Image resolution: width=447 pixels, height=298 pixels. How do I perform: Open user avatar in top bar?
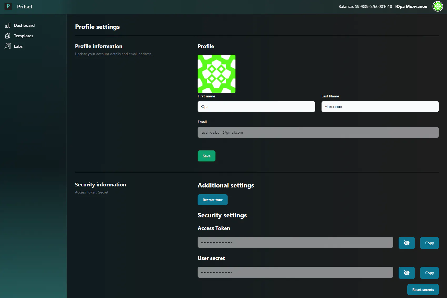point(438,6)
